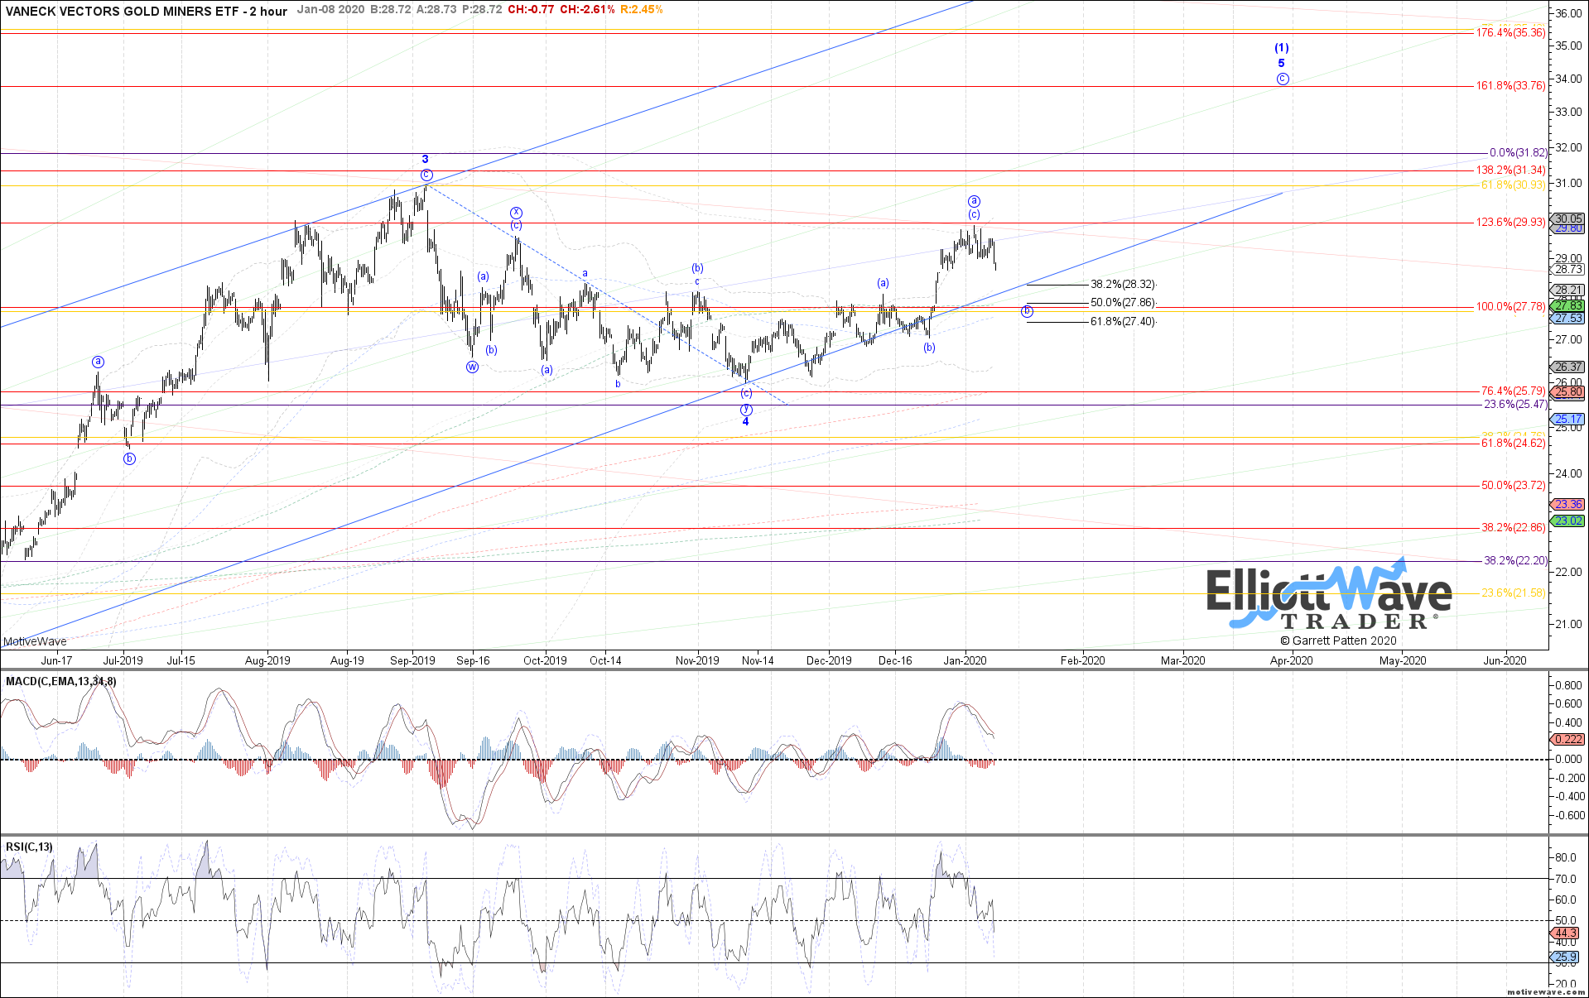1589x998 pixels.
Task: Click the ask value 'A:28.73'
Action: (x=436, y=10)
